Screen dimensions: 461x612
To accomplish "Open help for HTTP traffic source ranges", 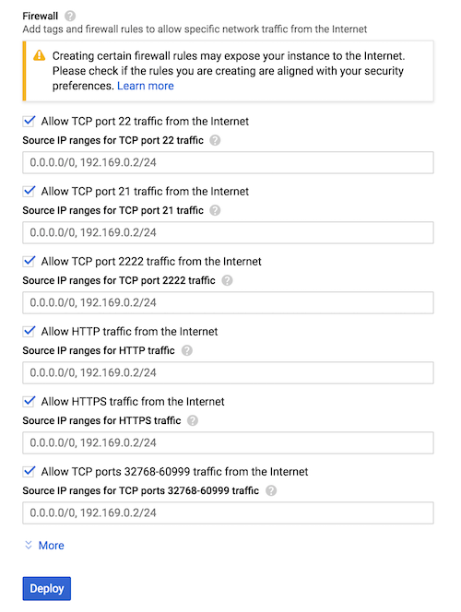I will (x=187, y=350).
